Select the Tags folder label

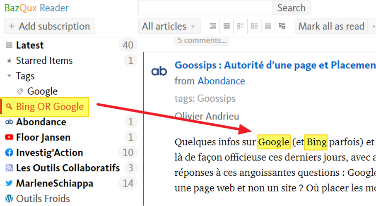(x=25, y=76)
